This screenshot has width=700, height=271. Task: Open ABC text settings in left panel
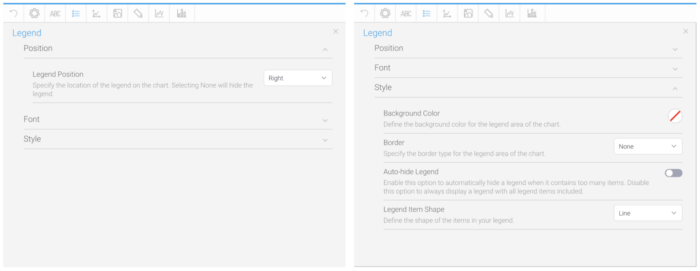[x=55, y=14]
